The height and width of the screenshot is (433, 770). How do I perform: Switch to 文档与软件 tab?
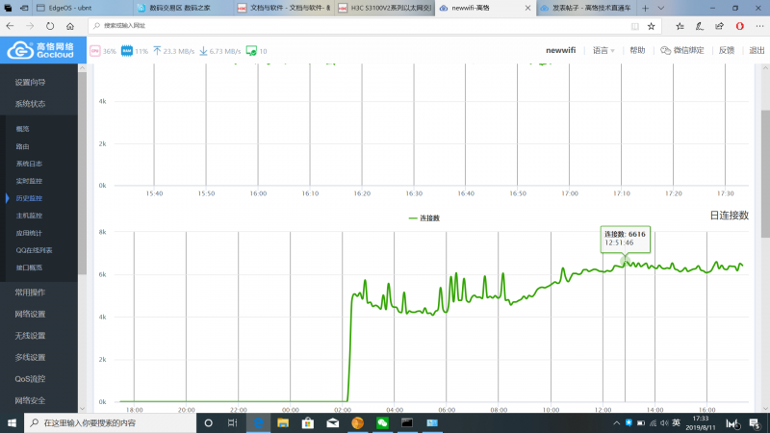point(284,8)
